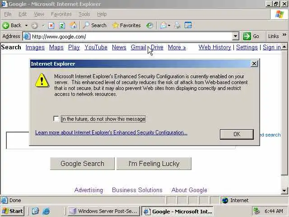This screenshot has height=217, width=289.
Task: Click the green Go button
Action: (251, 36)
